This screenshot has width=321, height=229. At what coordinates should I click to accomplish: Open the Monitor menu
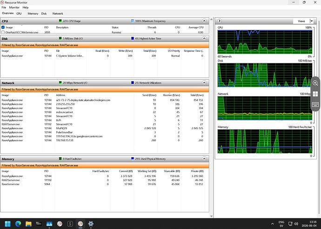[14, 7]
